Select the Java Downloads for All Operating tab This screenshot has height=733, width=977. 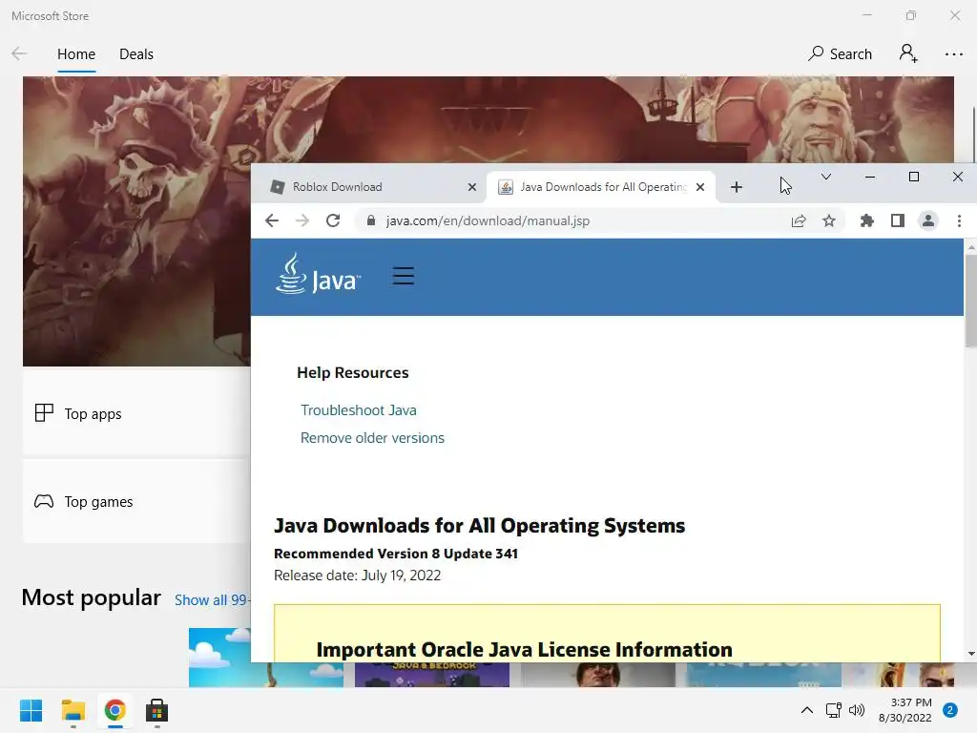[600, 187]
